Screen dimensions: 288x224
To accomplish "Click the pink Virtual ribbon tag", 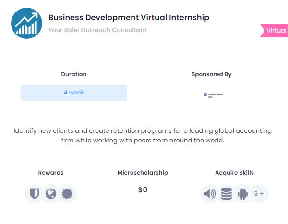I will coord(274,31).
